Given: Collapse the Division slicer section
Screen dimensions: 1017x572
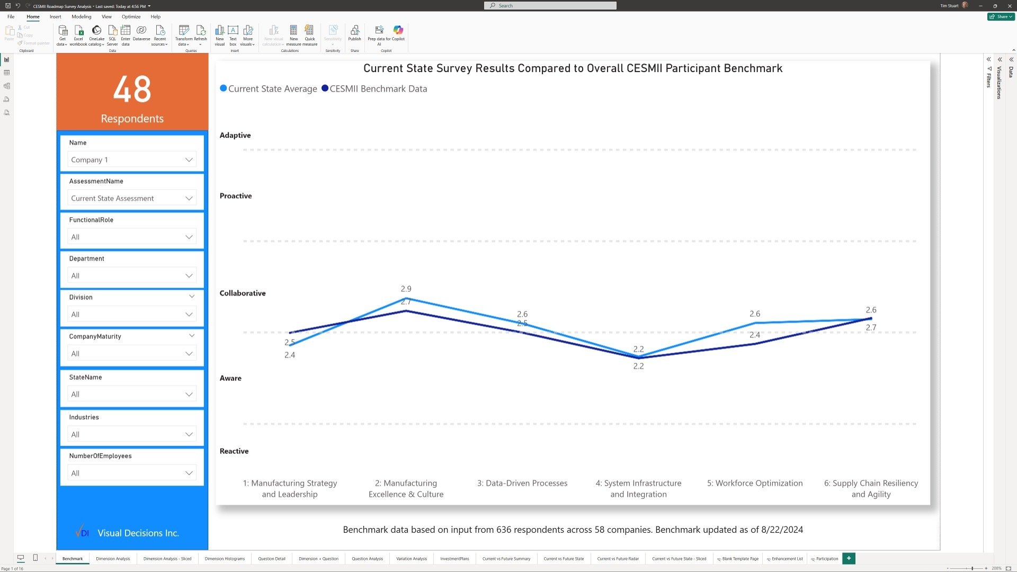Looking at the screenshot, I should coord(192,297).
